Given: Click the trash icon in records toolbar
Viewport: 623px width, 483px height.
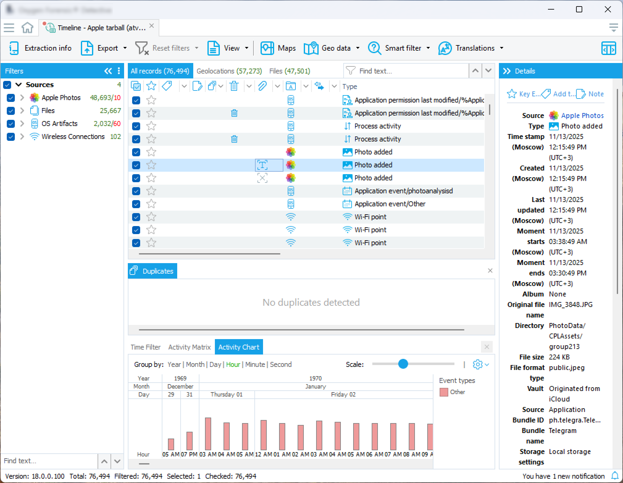Looking at the screenshot, I should pos(234,86).
